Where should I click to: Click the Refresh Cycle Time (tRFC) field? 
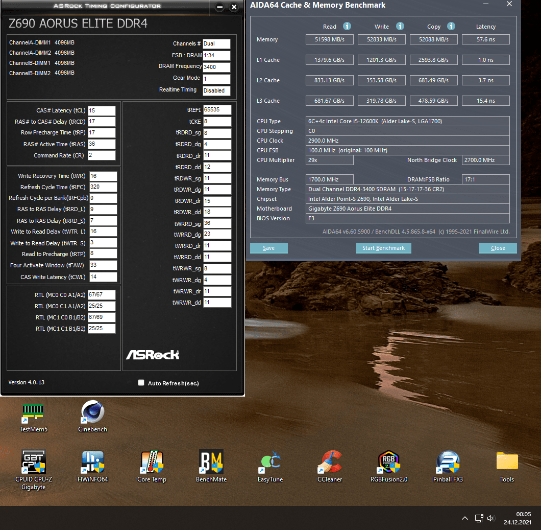click(x=103, y=187)
